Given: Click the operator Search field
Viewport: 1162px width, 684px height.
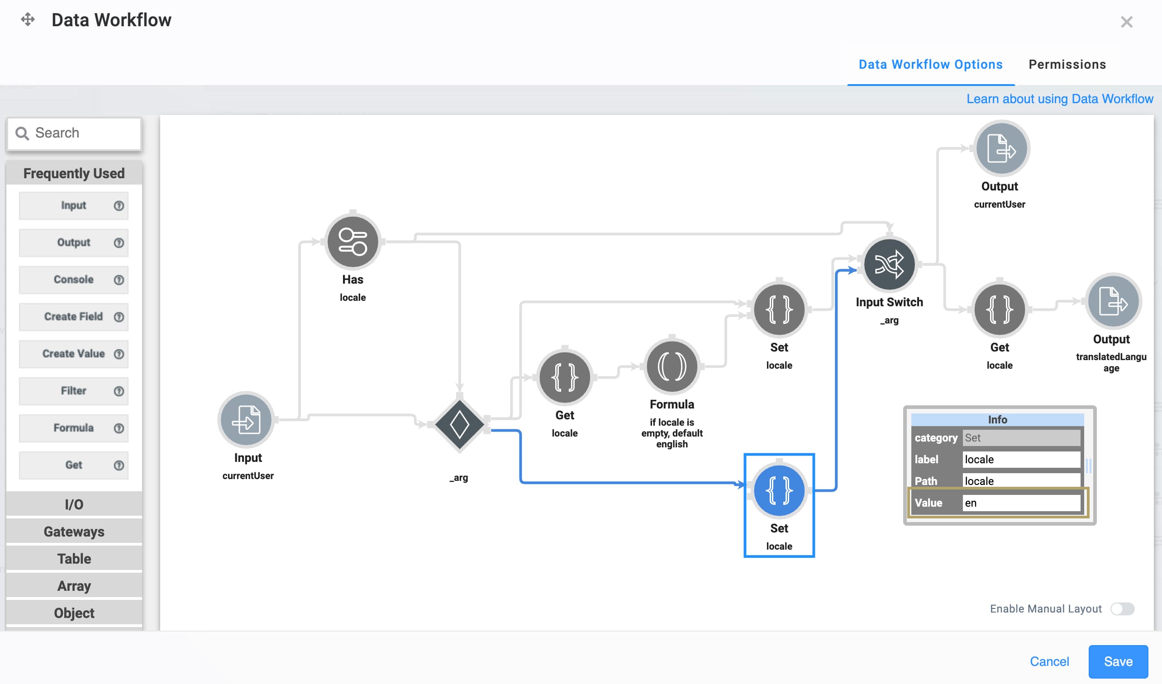Looking at the screenshot, I should tap(74, 133).
